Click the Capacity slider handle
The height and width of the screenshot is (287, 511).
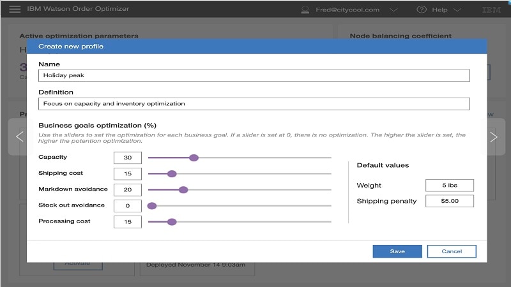coord(194,158)
